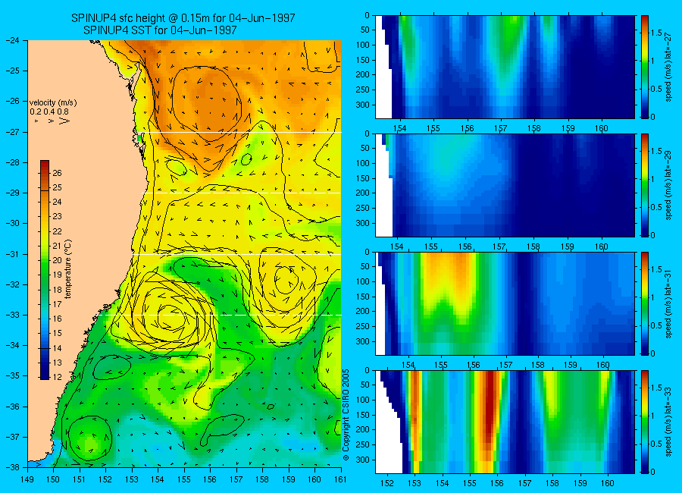Click the '250' depth tick on the lat=-31 plot

pyautogui.click(x=363, y=326)
